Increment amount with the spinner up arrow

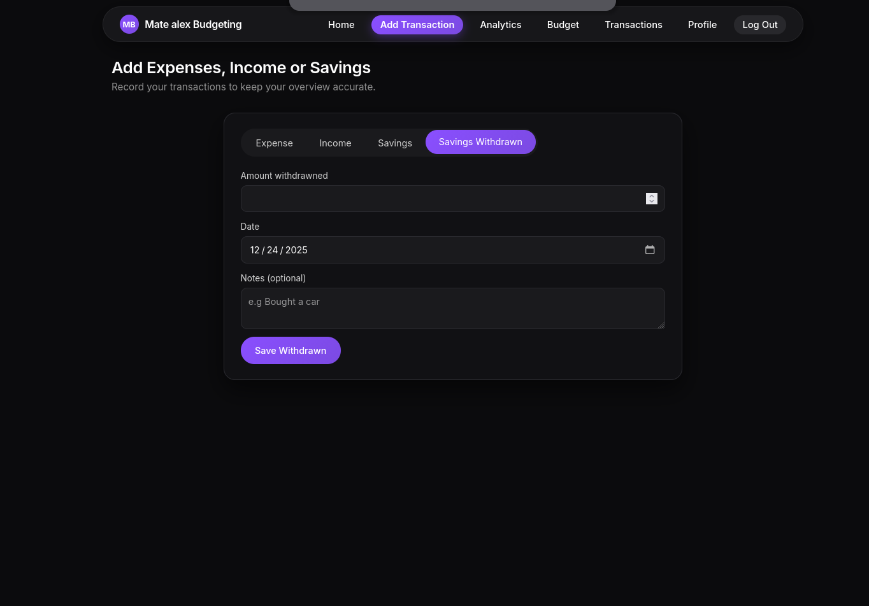pyautogui.click(x=651, y=196)
